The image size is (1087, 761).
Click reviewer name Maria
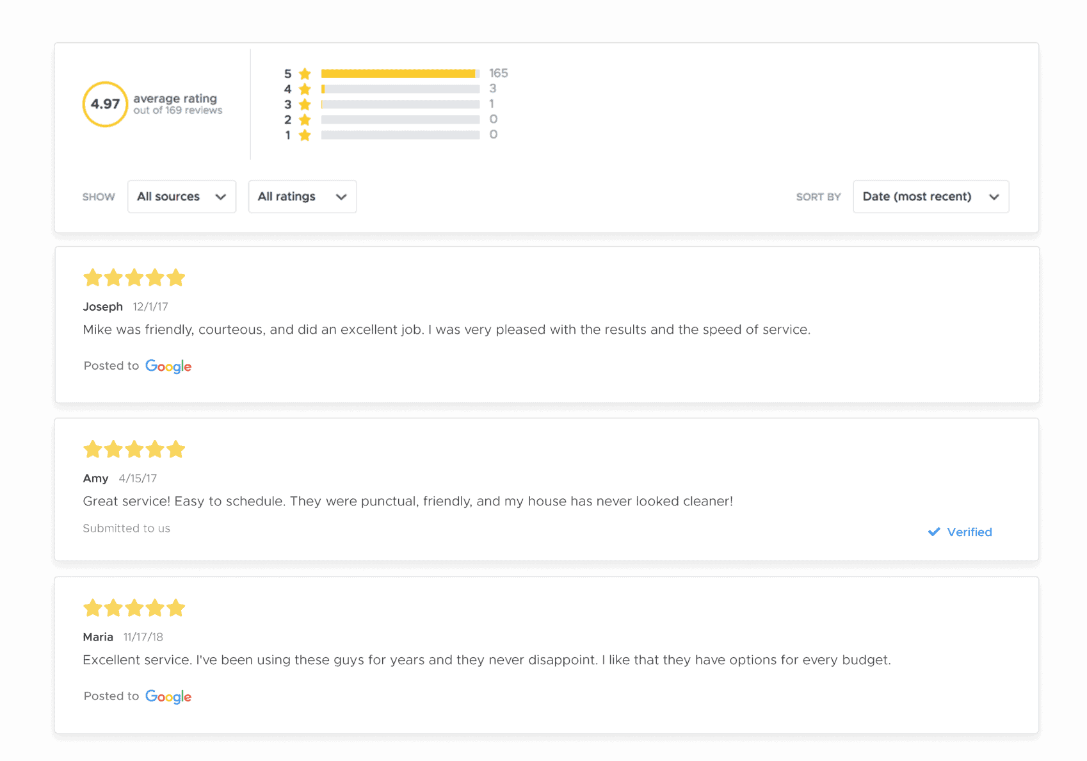point(98,637)
